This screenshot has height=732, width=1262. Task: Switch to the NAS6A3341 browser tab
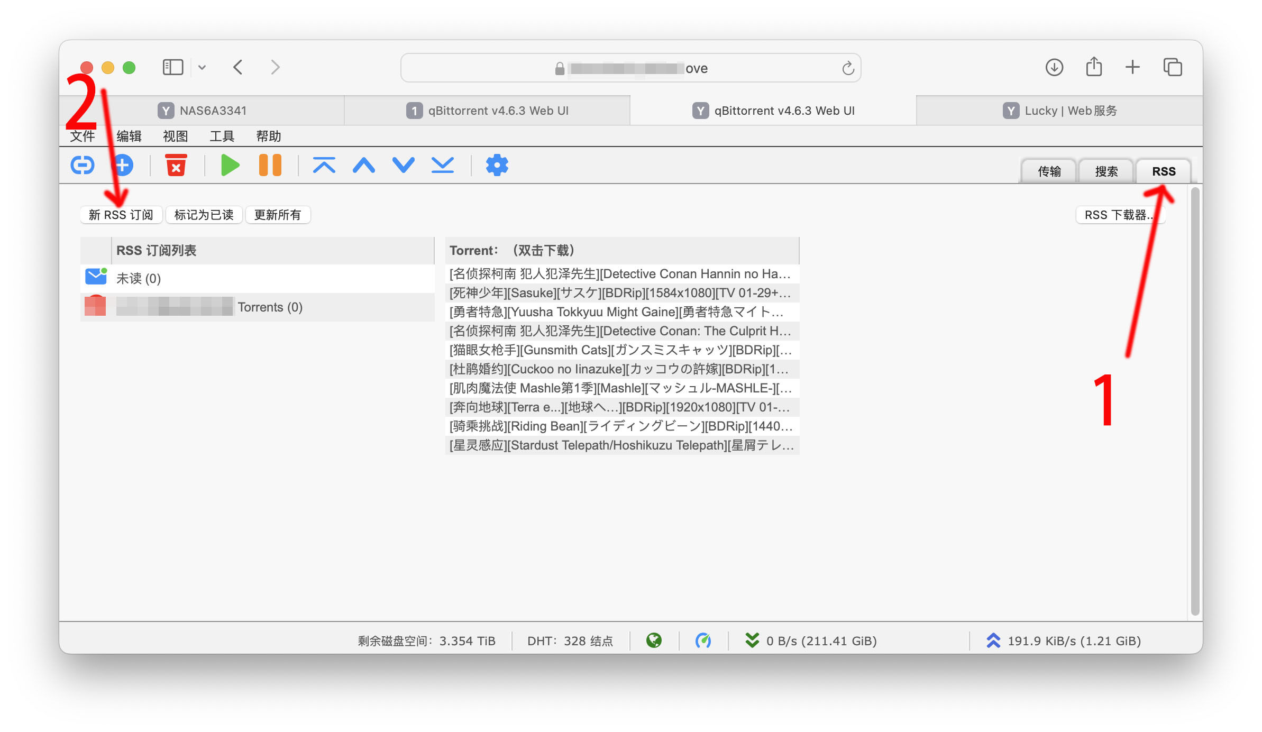coord(202,111)
